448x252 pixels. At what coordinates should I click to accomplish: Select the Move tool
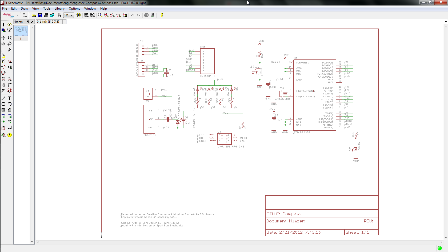[x=3, y=38]
